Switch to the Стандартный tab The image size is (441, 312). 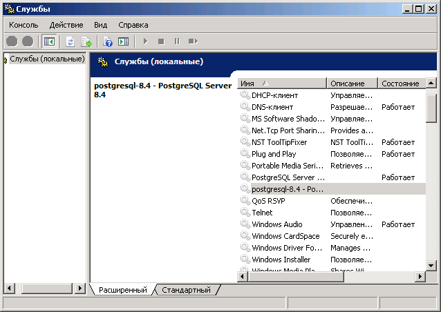click(186, 290)
